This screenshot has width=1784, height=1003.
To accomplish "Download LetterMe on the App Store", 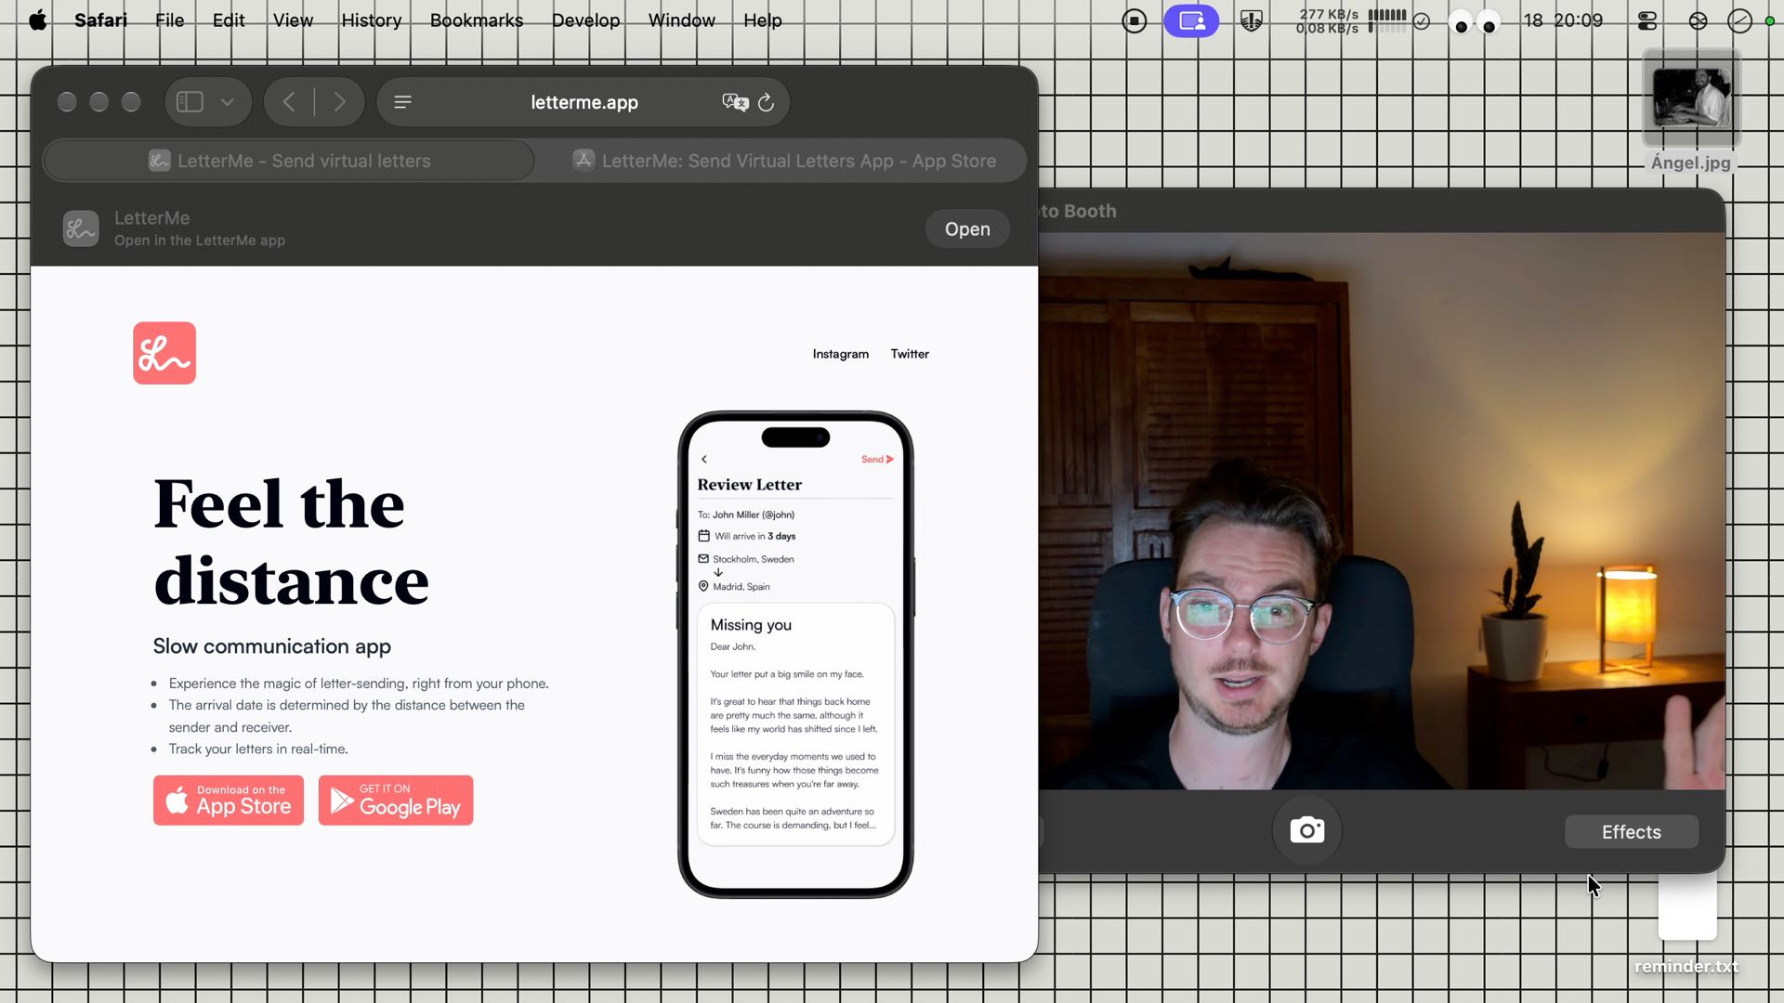I will [x=229, y=801].
